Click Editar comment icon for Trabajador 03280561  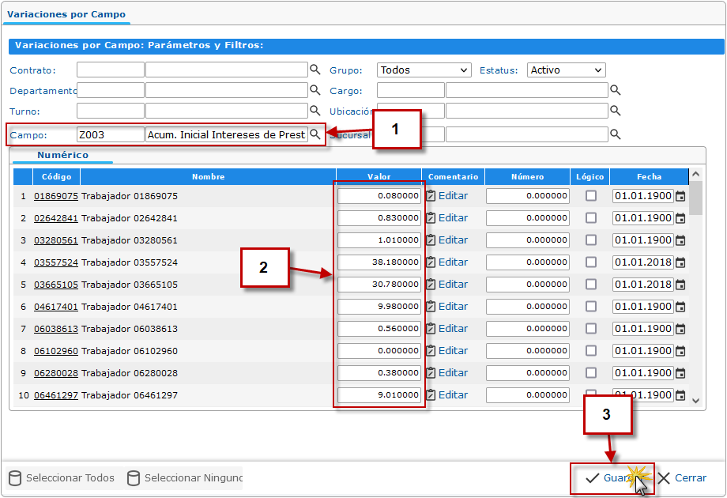point(431,240)
